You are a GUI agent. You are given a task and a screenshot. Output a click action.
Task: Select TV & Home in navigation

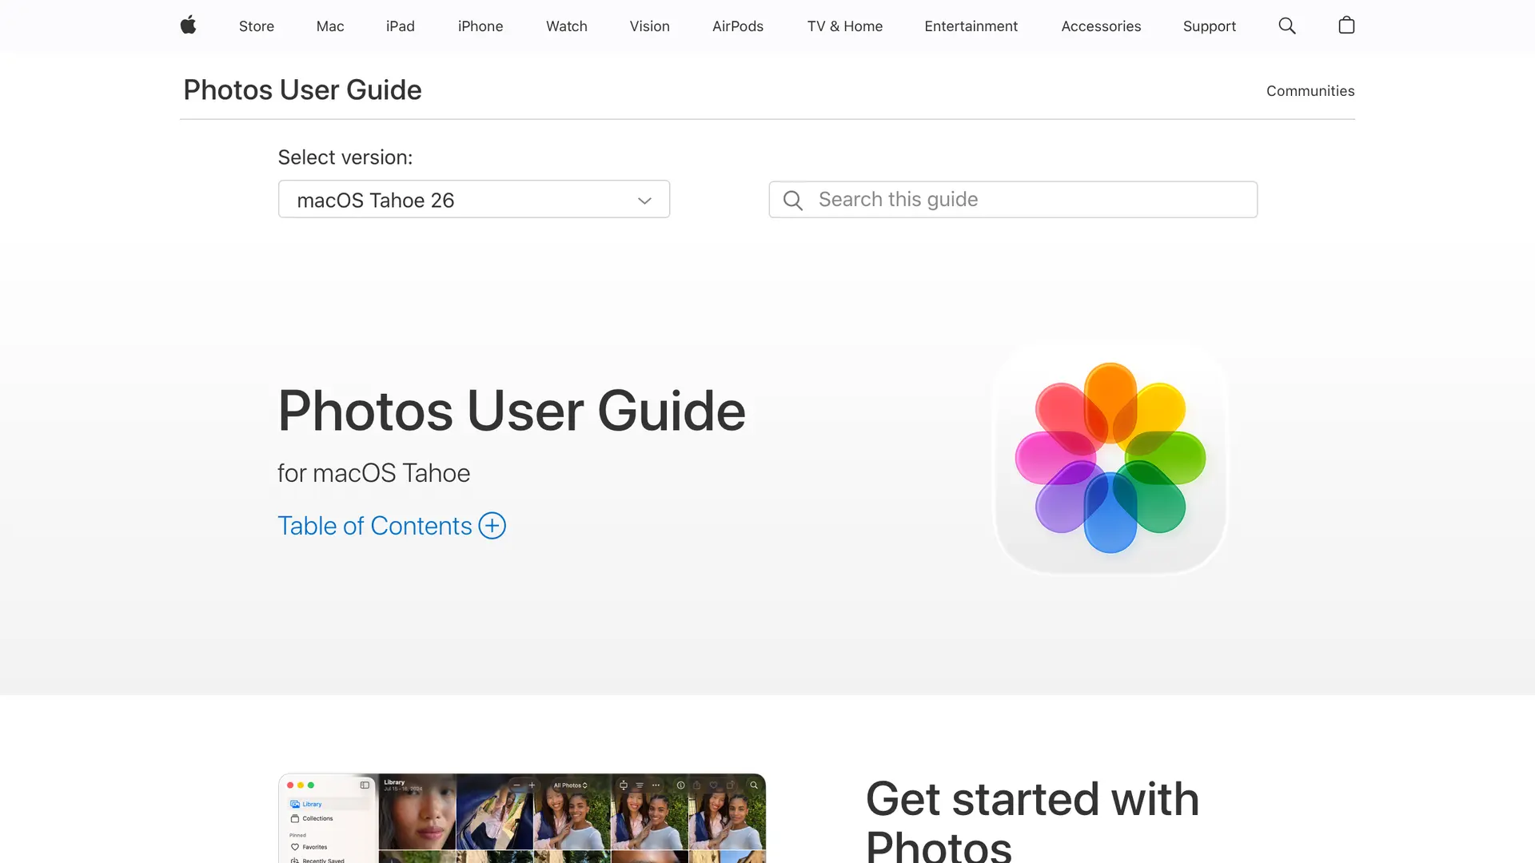pos(845,26)
